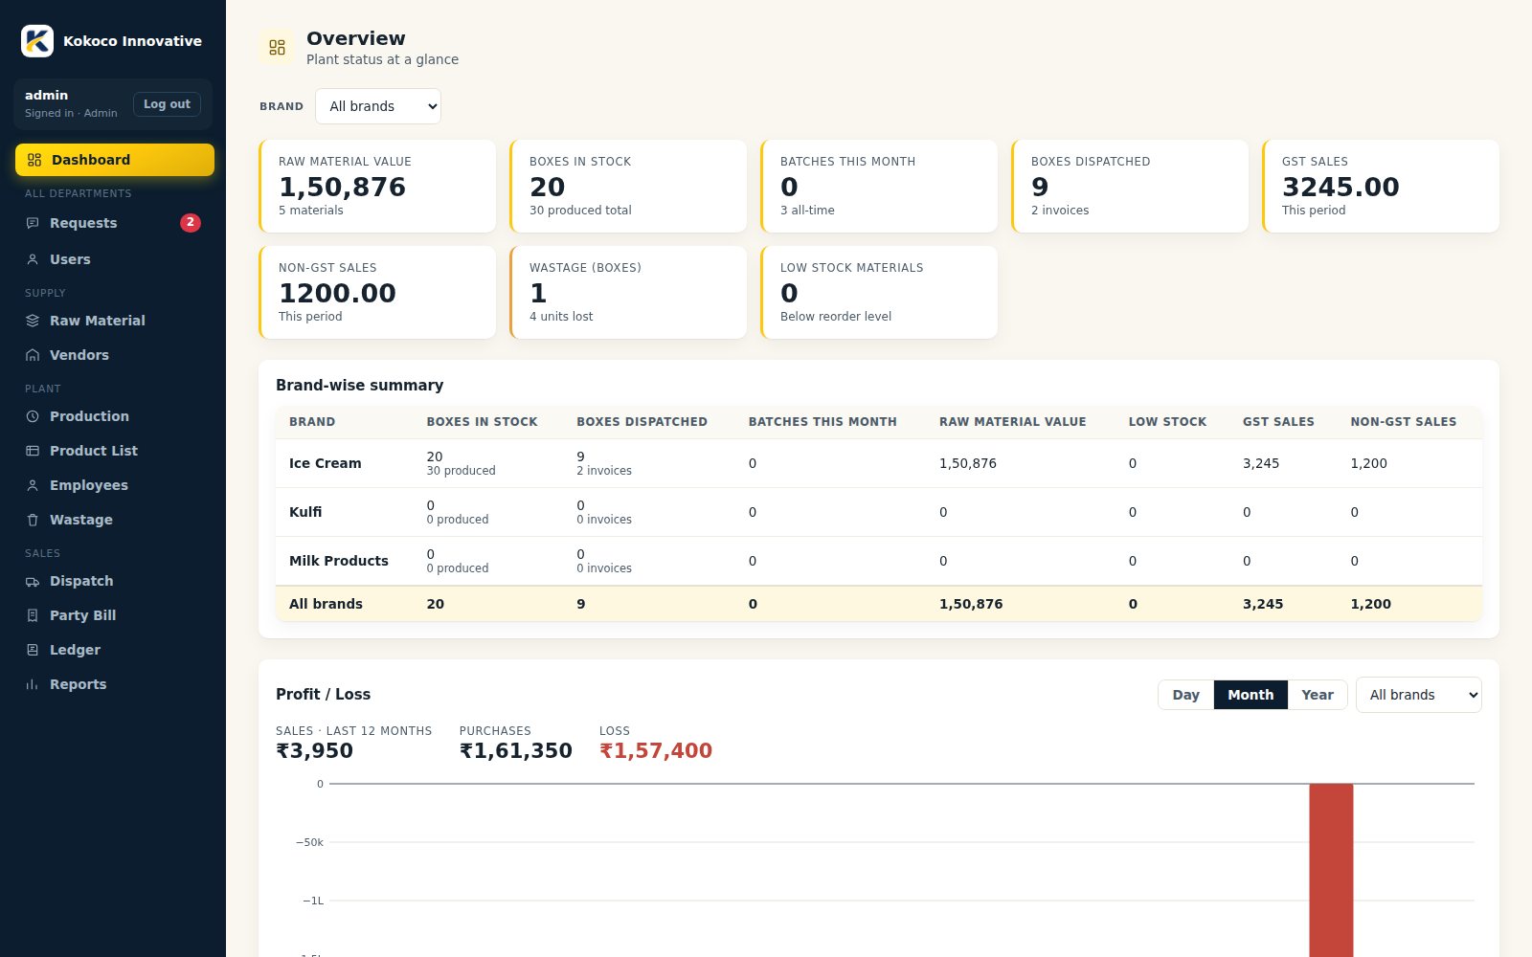Click the Overview header grid icon
1532x957 pixels.
point(277,47)
